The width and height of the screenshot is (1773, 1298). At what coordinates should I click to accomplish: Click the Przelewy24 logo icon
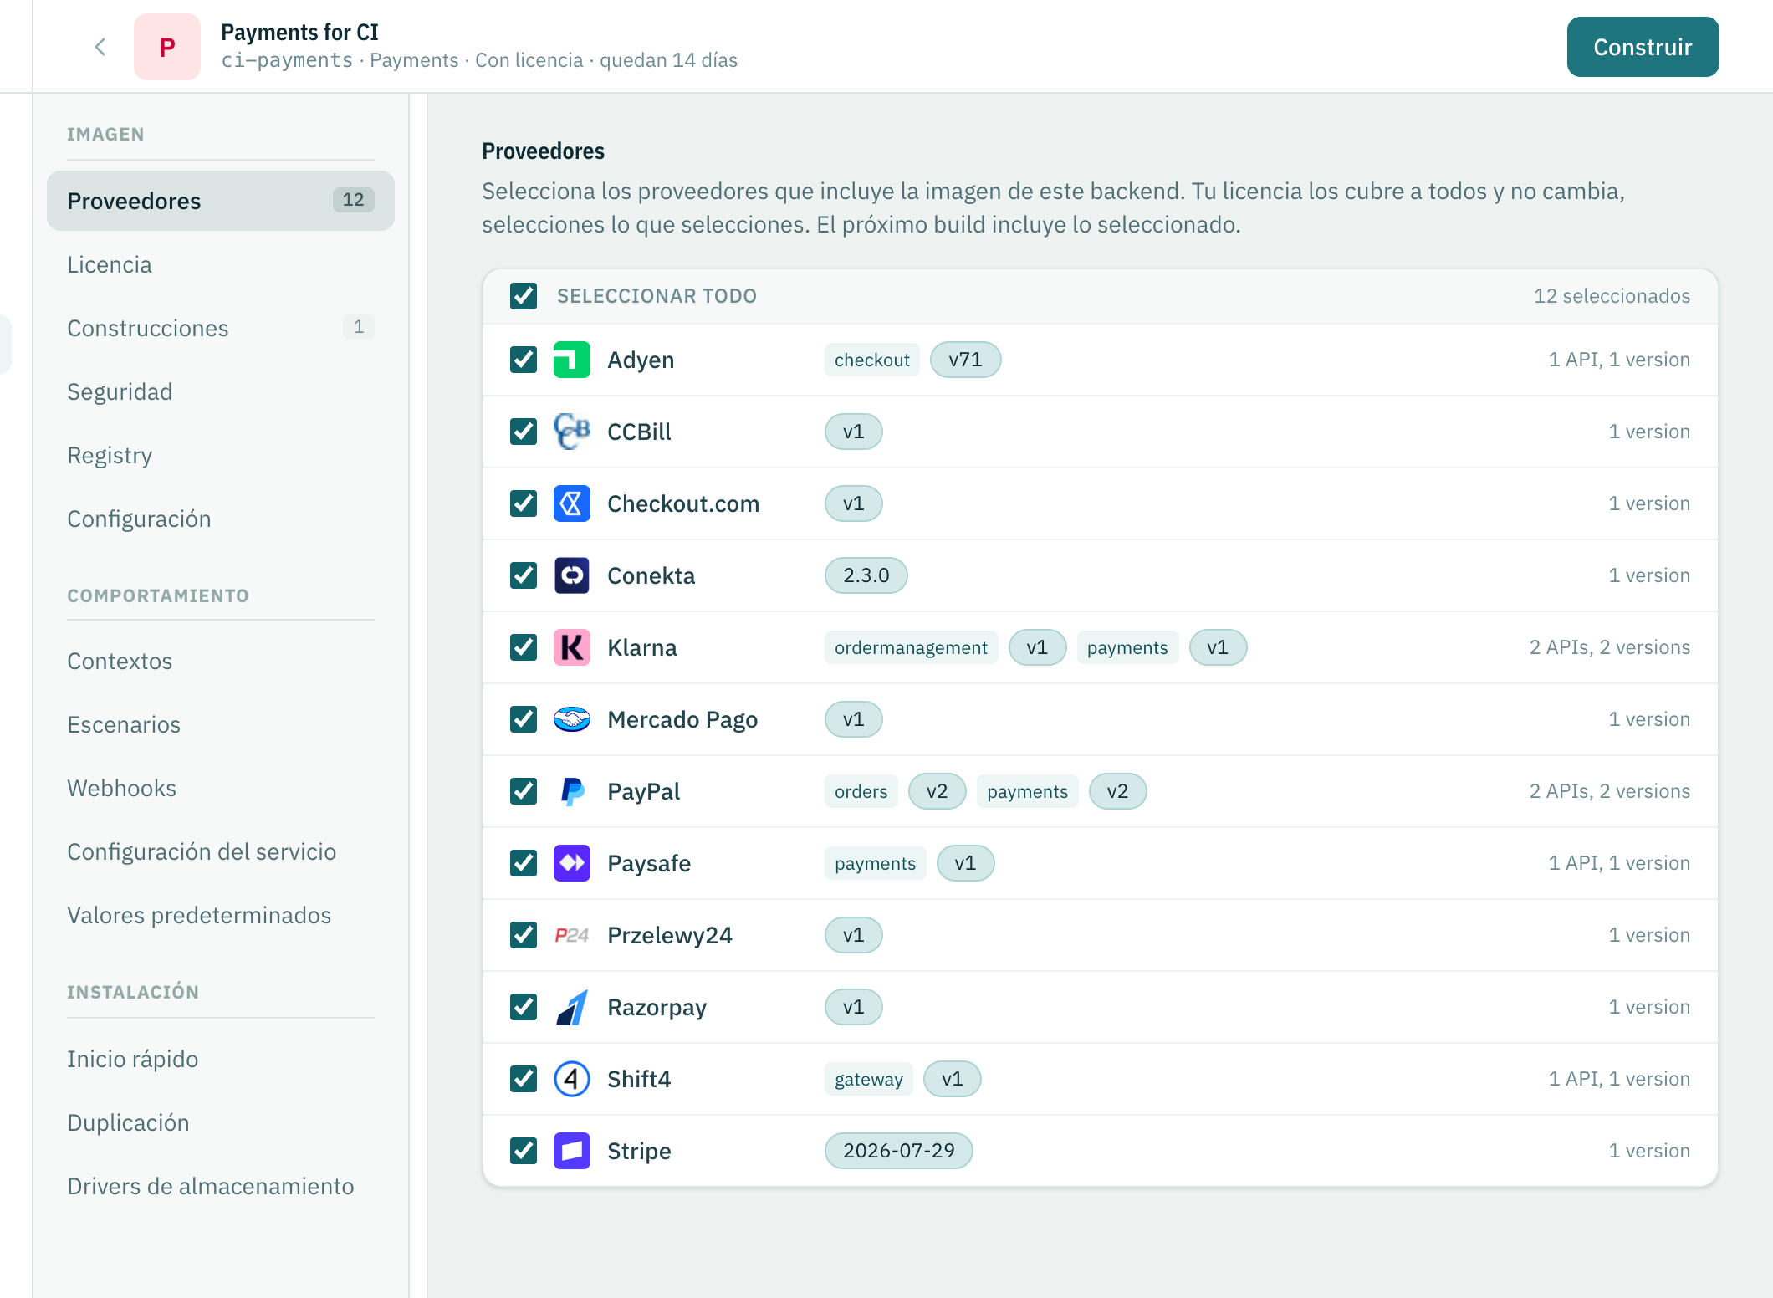(x=572, y=935)
